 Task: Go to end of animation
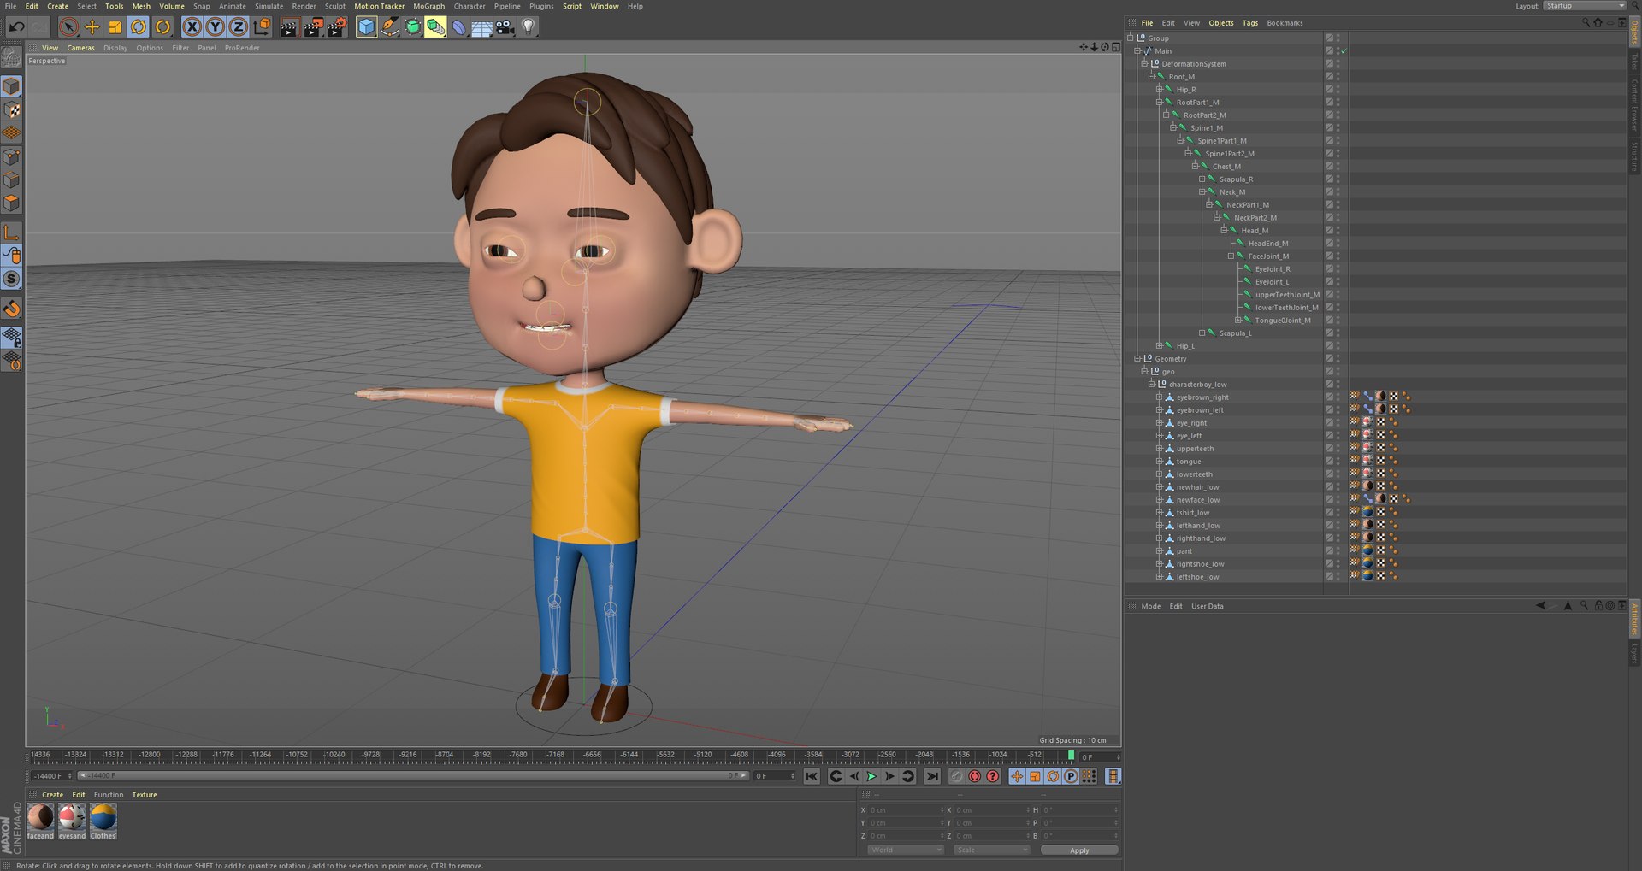[x=932, y=776]
